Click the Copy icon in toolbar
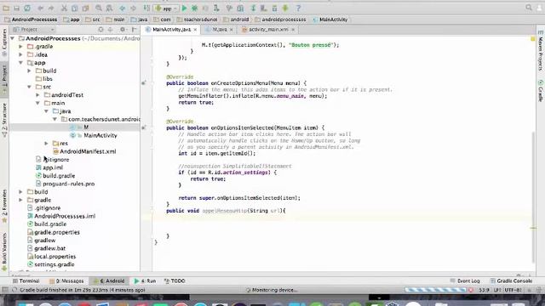Viewport: 545px width, 306px height. pyautogui.click(x=75, y=8)
